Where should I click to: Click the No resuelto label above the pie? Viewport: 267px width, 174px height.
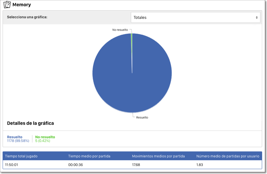coord(120,30)
